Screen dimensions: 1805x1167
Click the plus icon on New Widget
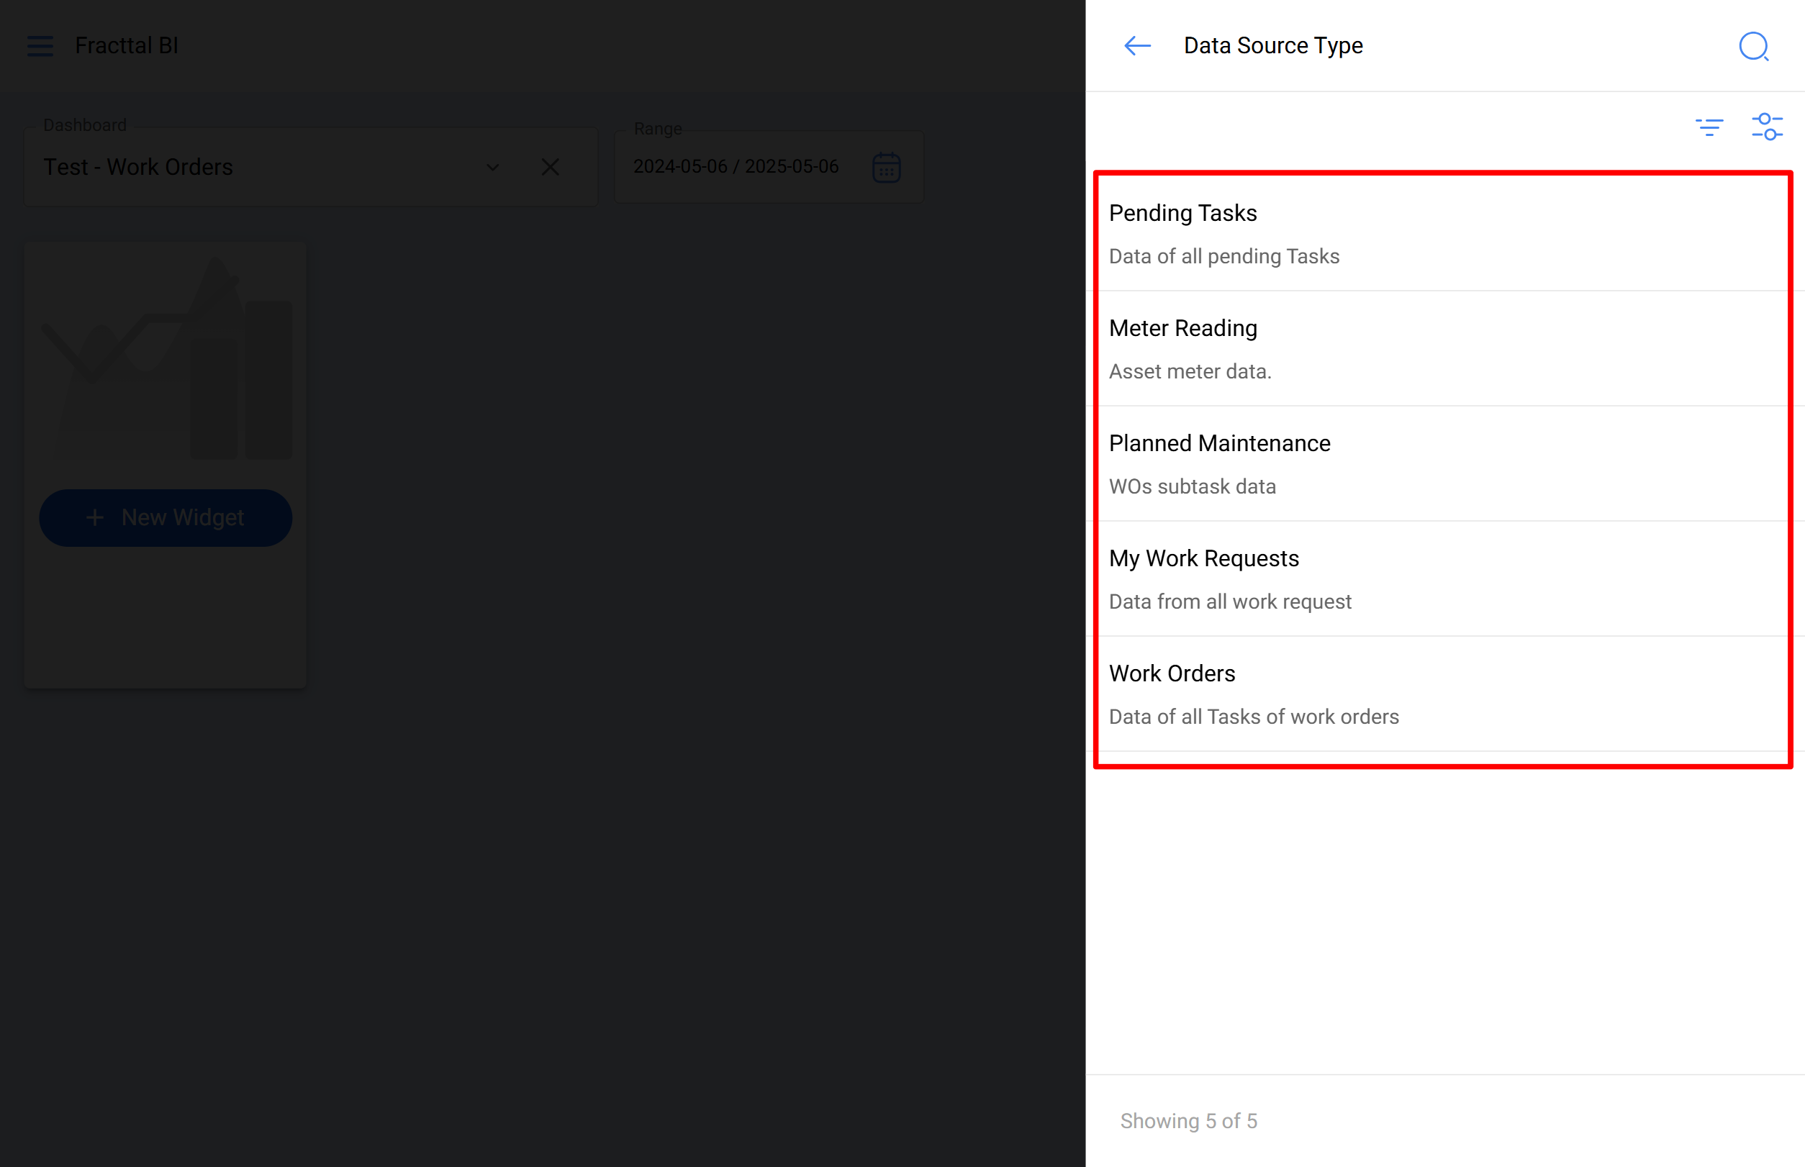point(95,517)
